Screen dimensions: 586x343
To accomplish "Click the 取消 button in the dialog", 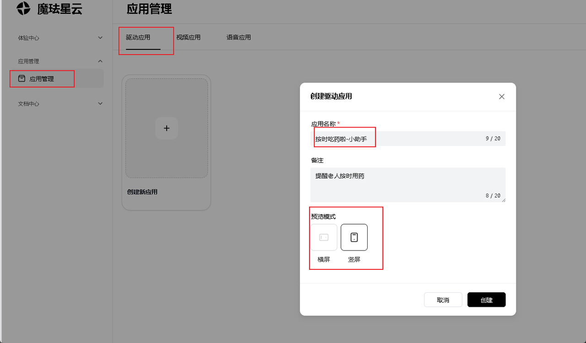I will click(x=443, y=300).
